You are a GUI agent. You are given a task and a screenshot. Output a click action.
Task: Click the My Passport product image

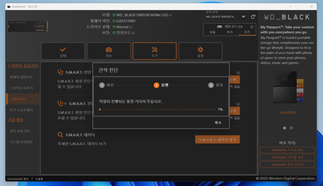[288, 87]
